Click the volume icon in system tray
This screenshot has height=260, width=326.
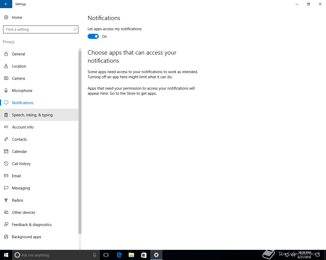[293, 255]
